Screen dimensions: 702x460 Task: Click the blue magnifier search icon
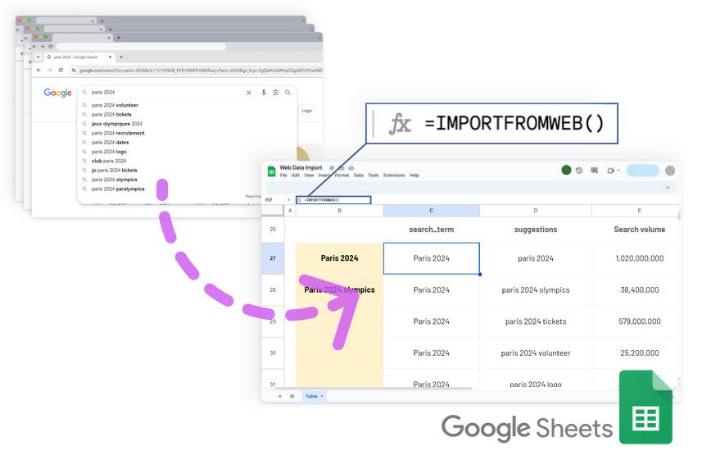tap(288, 93)
